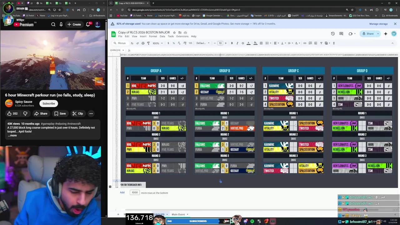Open version history clock icon
The width and height of the screenshot is (400, 225).
333,34
